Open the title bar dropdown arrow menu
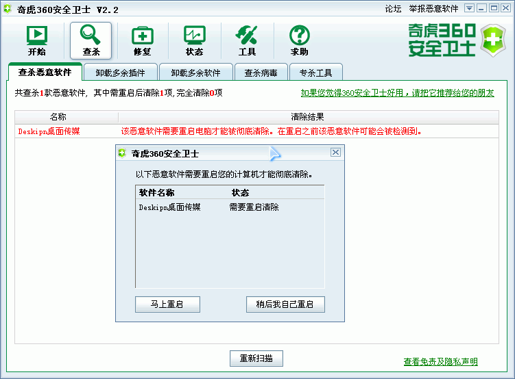515x379 pixels. pos(469,8)
